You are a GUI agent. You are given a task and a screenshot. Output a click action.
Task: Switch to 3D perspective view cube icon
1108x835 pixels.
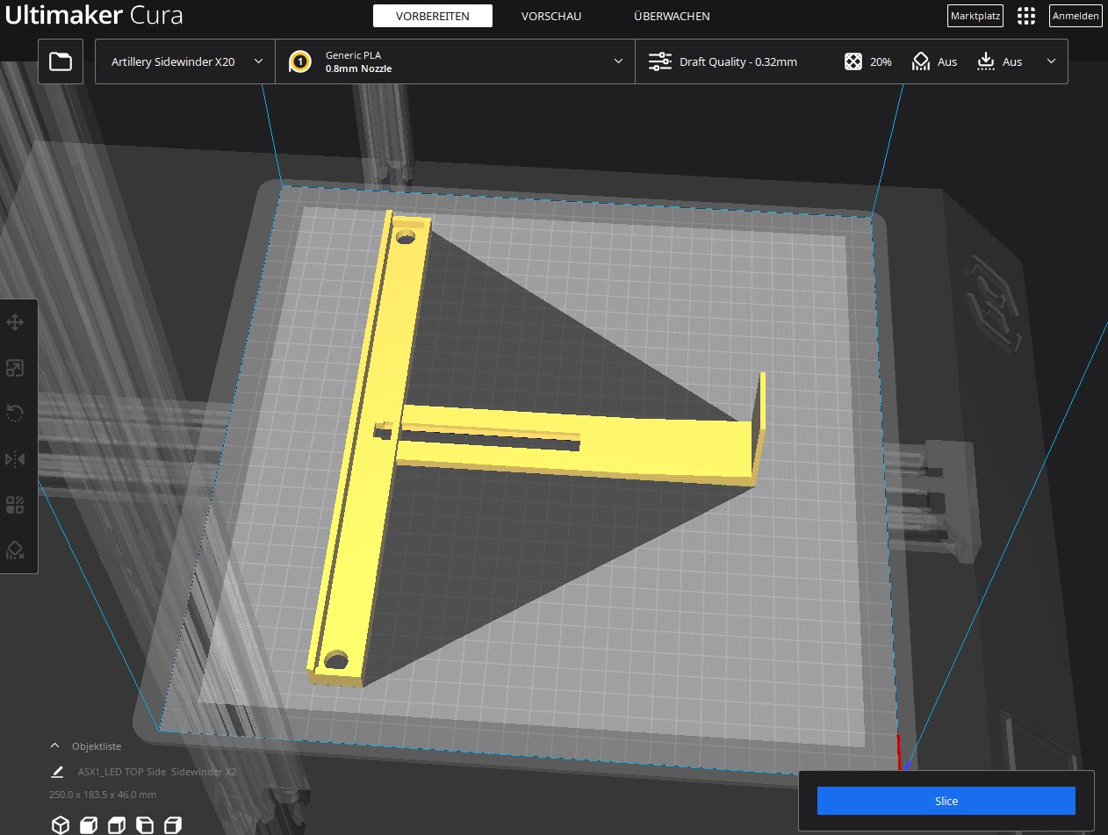61,824
